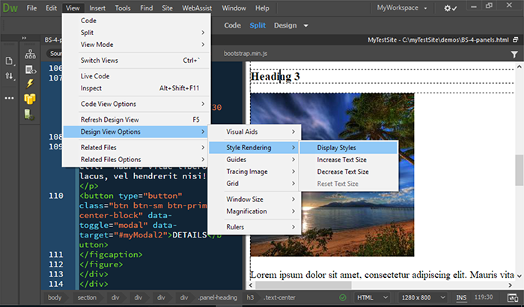Open the Find menu
This screenshot has height=307, width=524.
(x=147, y=8)
